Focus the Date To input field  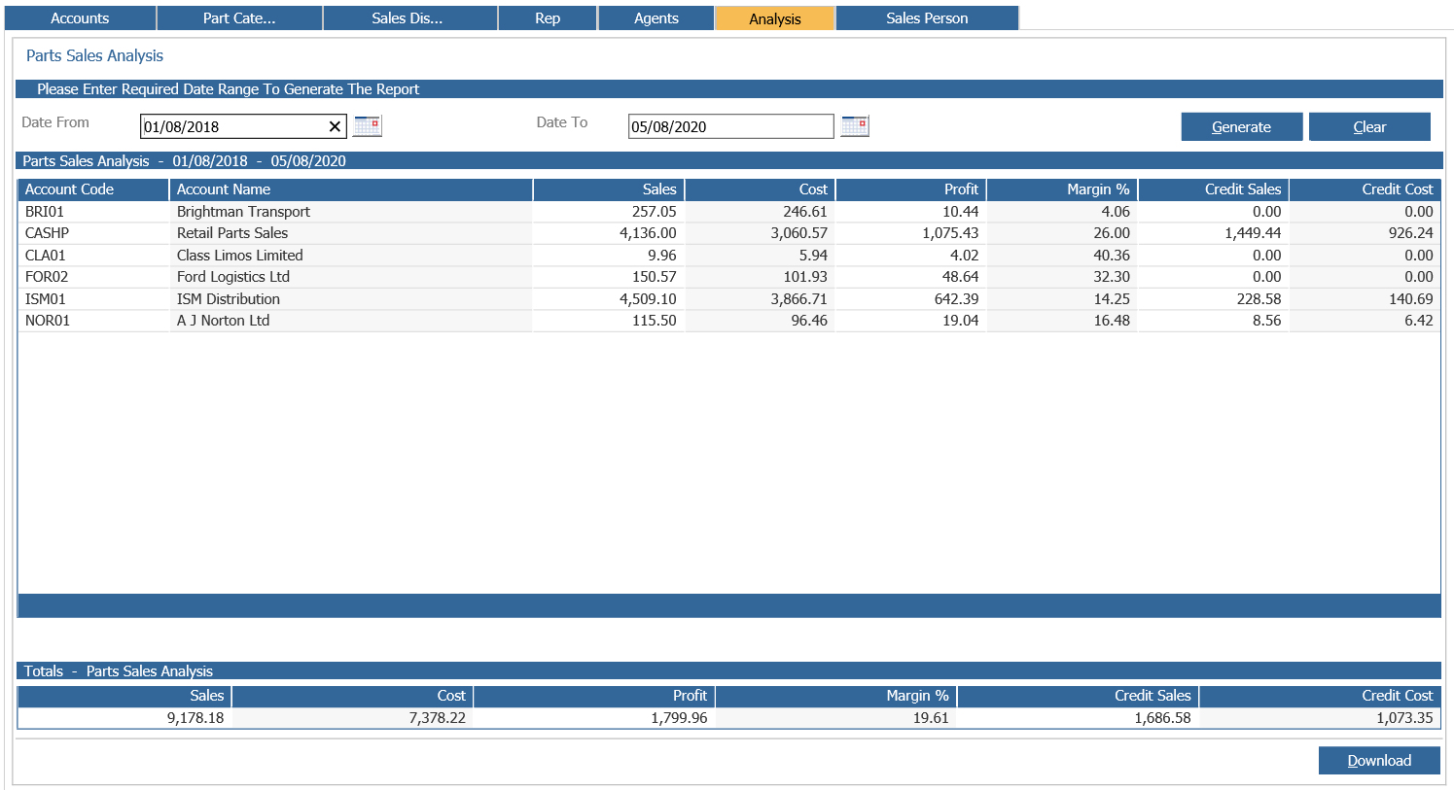pyautogui.click(x=731, y=126)
